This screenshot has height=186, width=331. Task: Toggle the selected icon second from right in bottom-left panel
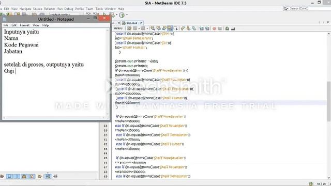coord(48,176)
